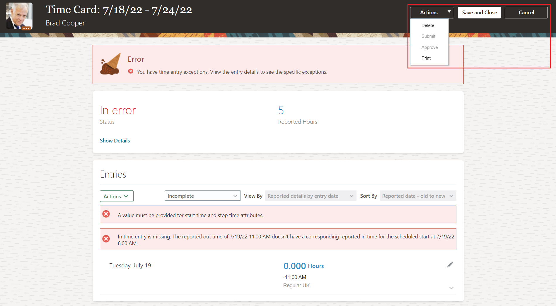Image resolution: width=556 pixels, height=306 pixels.
Task: Click the Regular UK entry text
Action: (x=296, y=286)
